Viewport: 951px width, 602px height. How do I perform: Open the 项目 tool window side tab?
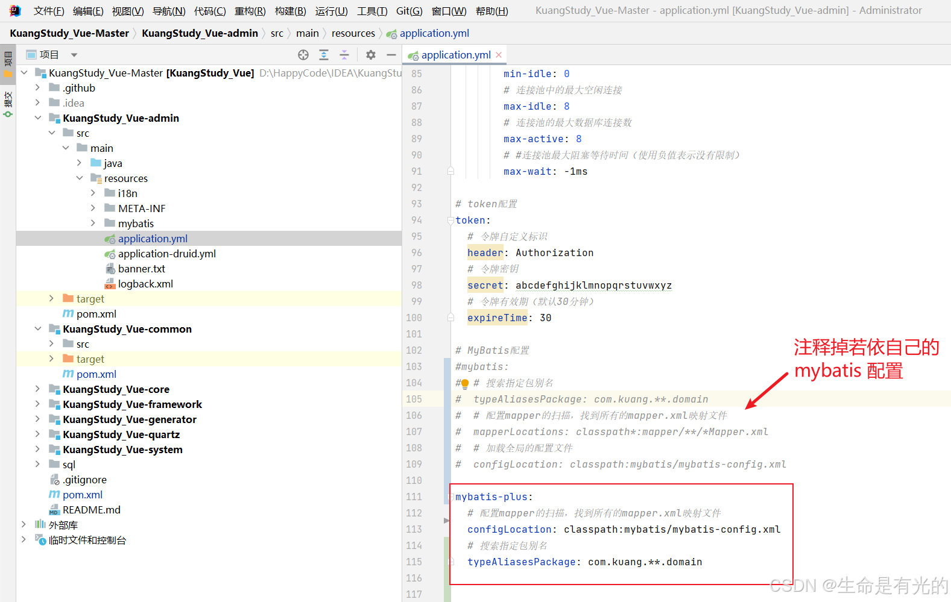pyautogui.click(x=8, y=64)
